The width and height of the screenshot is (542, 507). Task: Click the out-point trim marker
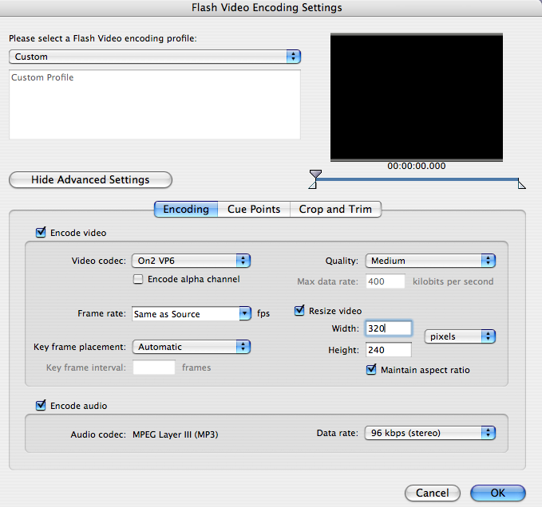[521, 185]
